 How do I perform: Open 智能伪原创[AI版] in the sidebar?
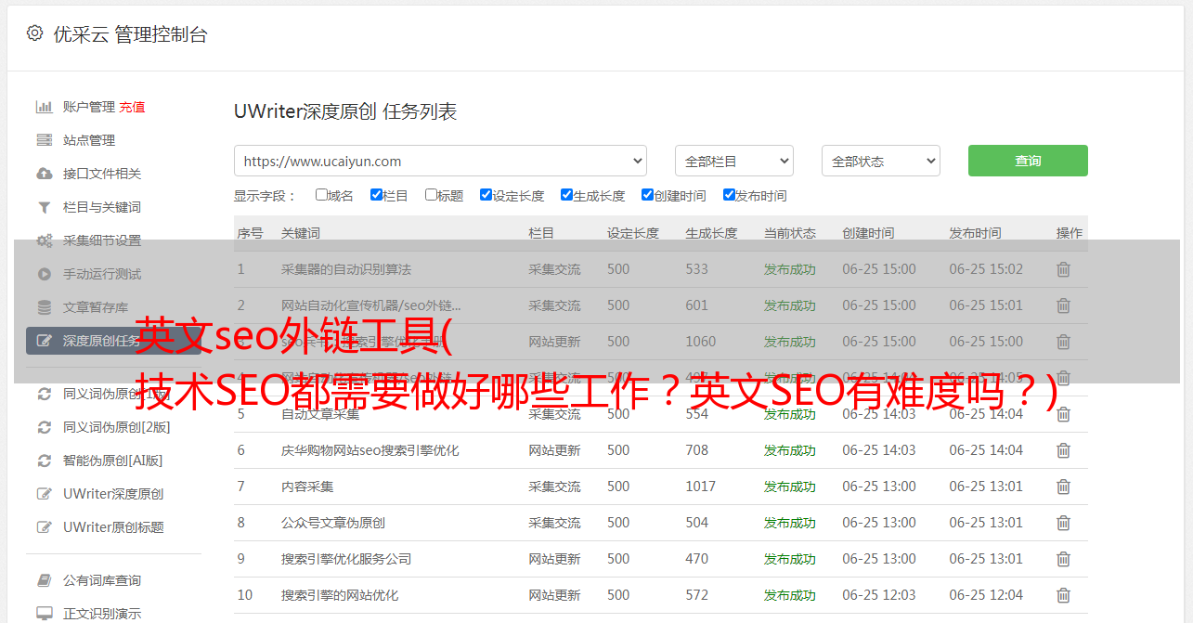click(x=113, y=461)
